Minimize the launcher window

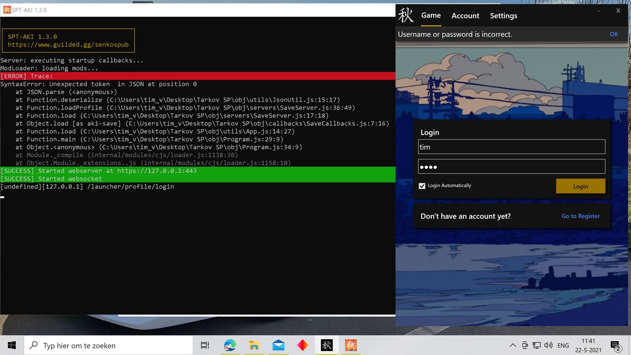[x=598, y=10]
